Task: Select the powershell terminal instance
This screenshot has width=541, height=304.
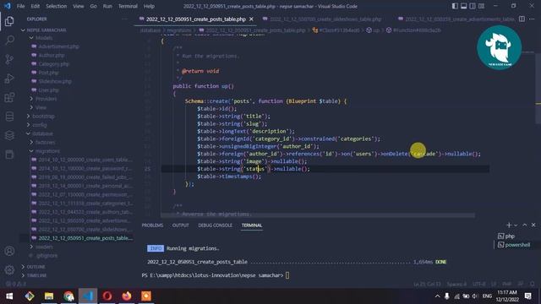Action: tap(514, 245)
